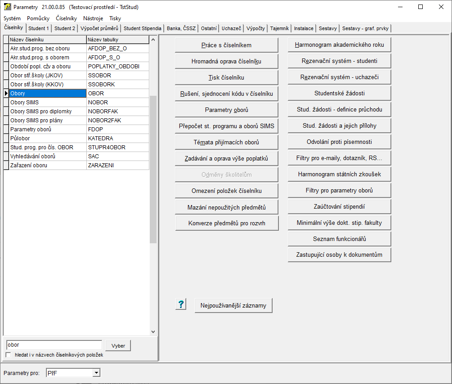Viewport: 452px width, 384px height.
Task: Click the Nejpoužívanější záznamy button
Action: pos(233,305)
